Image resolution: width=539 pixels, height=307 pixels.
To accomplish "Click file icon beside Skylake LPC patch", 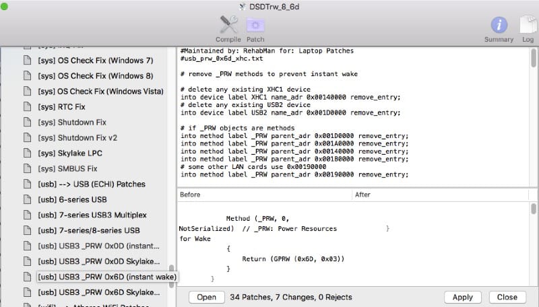I will 28,153.
